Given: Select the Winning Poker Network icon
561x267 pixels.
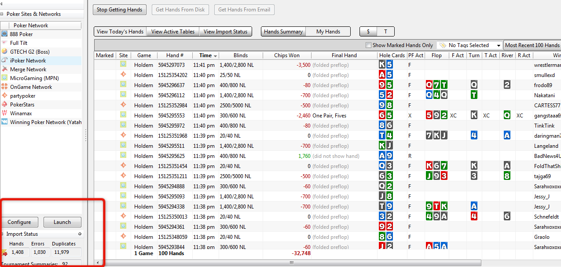Looking at the screenshot, I should pos(4,122).
